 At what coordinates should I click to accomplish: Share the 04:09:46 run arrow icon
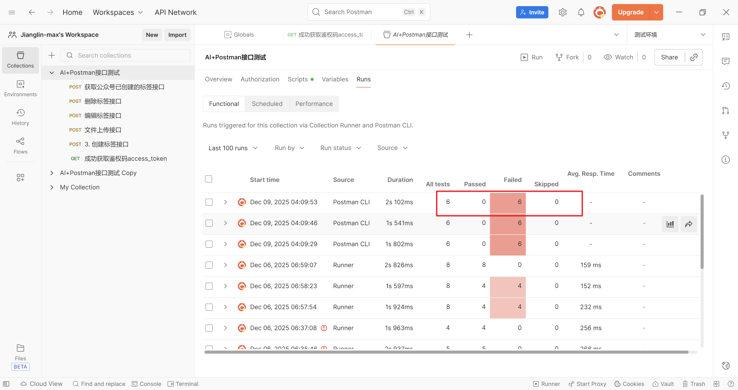click(689, 224)
